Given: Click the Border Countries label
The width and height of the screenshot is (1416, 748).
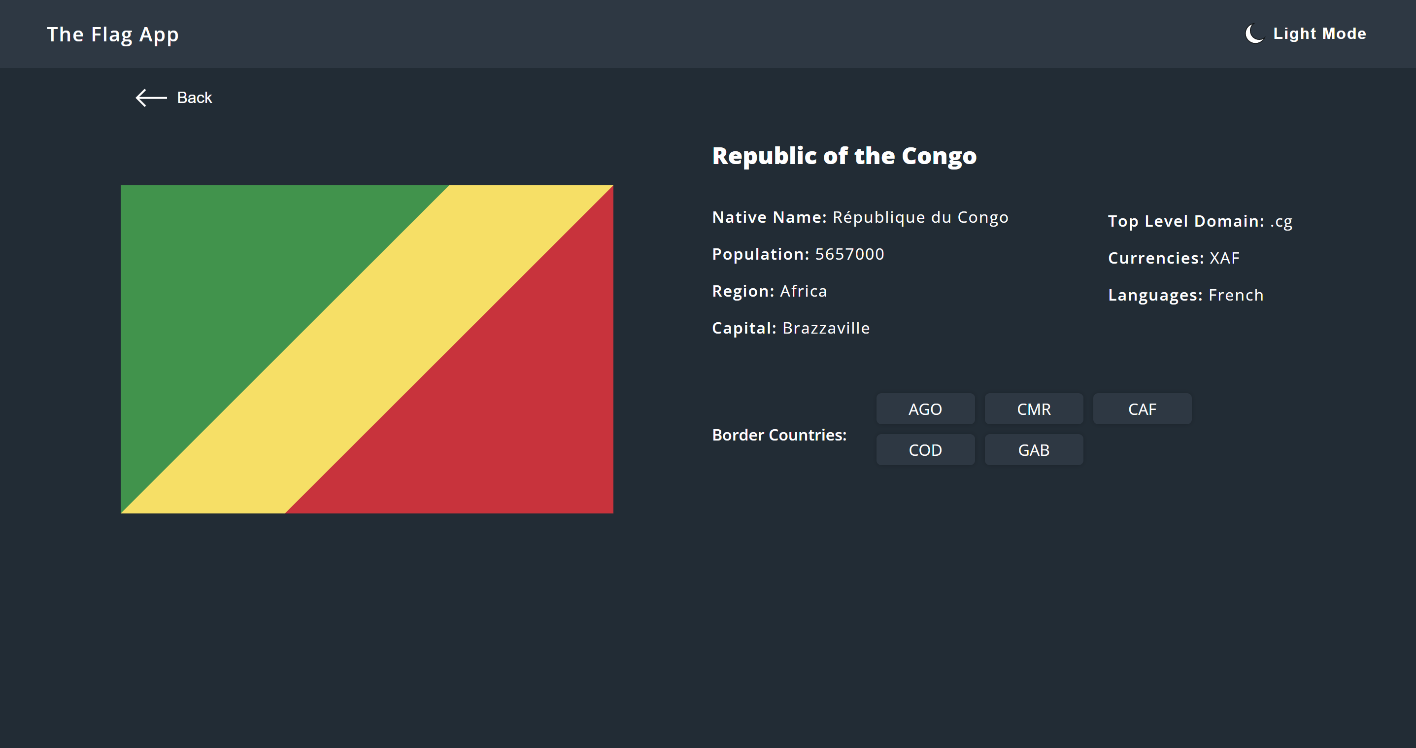Looking at the screenshot, I should [779, 435].
